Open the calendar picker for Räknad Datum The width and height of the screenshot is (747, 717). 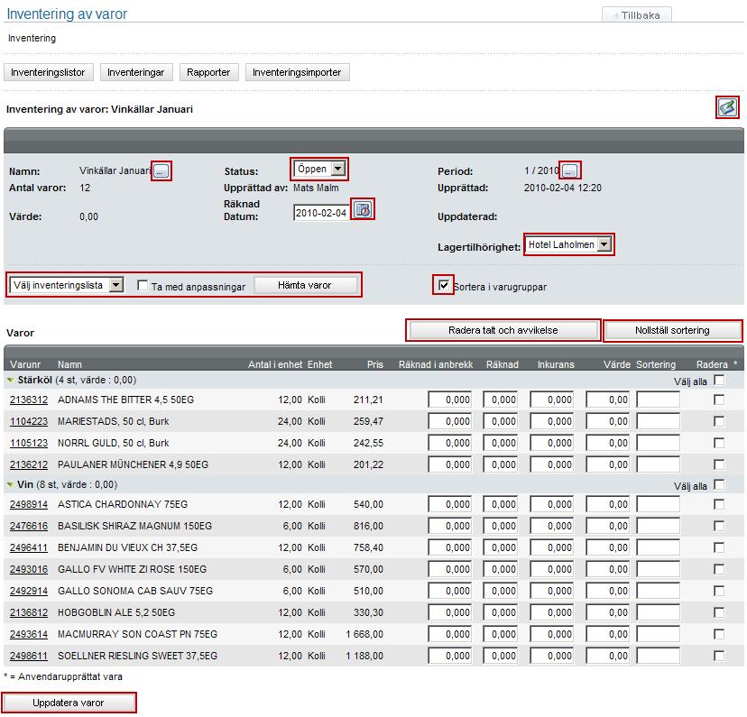point(363,209)
